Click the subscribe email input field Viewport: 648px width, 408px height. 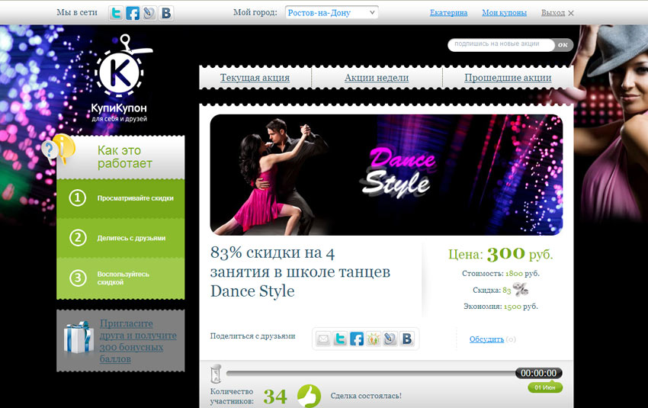[x=501, y=45]
